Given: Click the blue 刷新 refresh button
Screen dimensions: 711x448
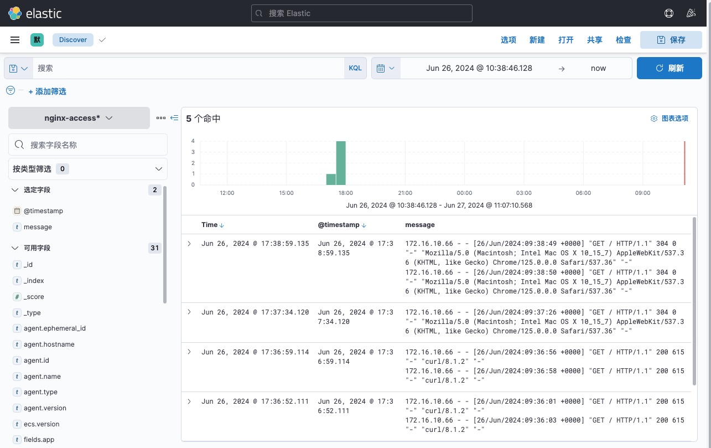Looking at the screenshot, I should [670, 68].
